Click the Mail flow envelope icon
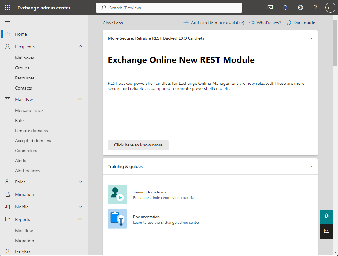Screen dimensions: 338x256 tap(8, 99)
